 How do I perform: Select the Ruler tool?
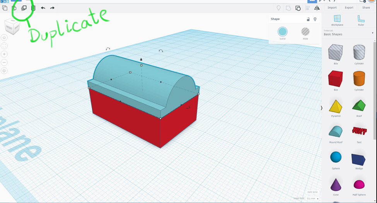tap(361, 20)
